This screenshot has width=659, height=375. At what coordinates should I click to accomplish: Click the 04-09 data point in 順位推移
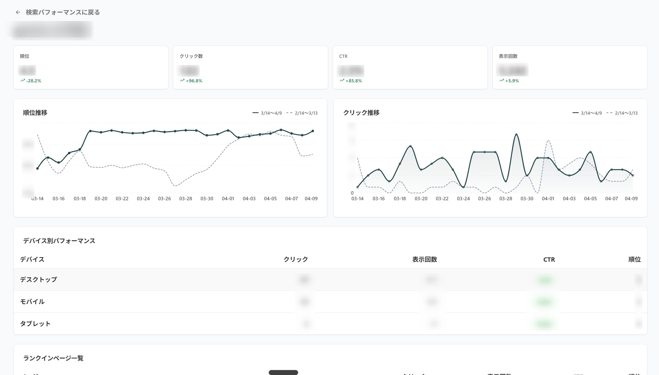[313, 131]
